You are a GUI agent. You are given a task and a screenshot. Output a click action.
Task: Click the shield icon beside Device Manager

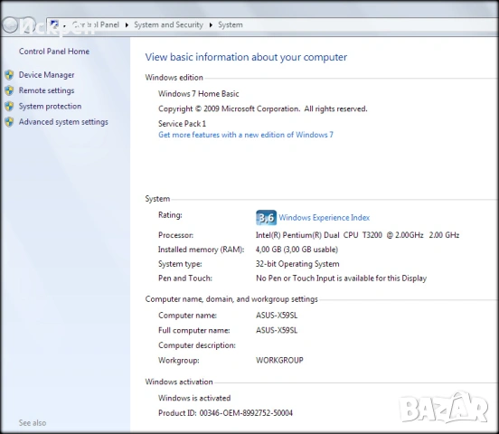click(9, 75)
